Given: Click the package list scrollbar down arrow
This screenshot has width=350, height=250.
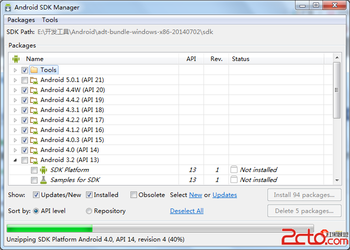Looking at the screenshot, I should [337, 180].
